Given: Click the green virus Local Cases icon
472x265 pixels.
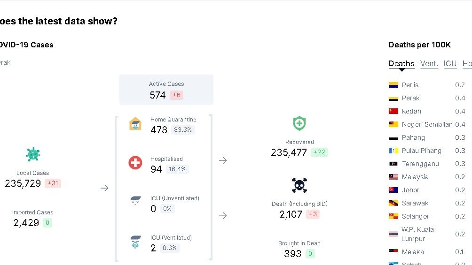Looking at the screenshot, I should coord(33,154).
